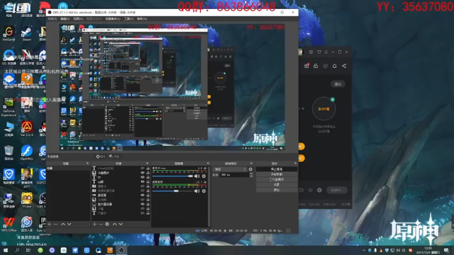Mute the 桌面音频 speaker icon
454x255 pixels.
coord(197,191)
